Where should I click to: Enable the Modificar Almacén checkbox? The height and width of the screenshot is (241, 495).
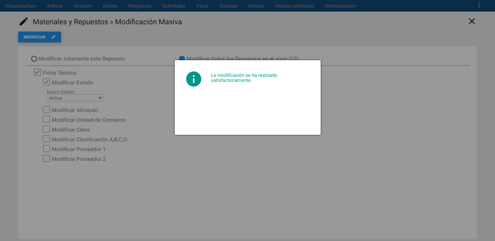[x=46, y=109]
